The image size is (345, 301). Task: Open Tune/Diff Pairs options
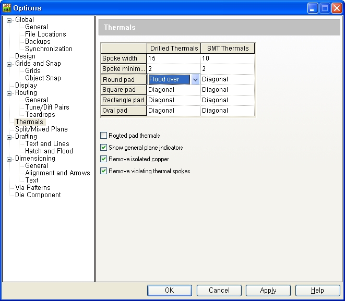pyautogui.click(x=47, y=107)
